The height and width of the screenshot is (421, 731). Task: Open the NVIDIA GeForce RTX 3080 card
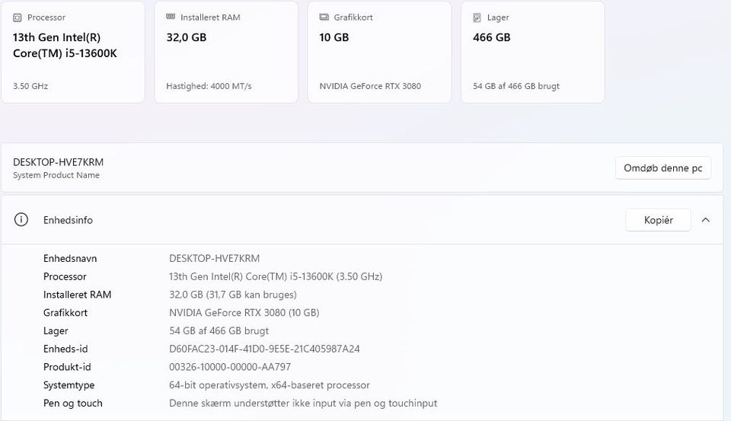379,52
